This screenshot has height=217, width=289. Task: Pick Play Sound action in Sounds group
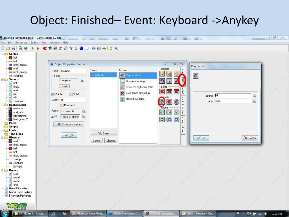click(162, 102)
